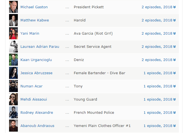The height and width of the screenshot is (133, 183).
Task: Click the Mehdi Aissaoui name link
Action: click(34, 99)
